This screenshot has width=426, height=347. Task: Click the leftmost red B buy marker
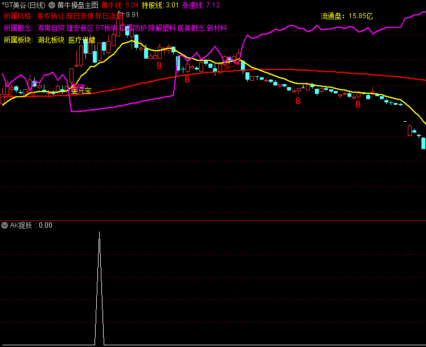[159, 65]
